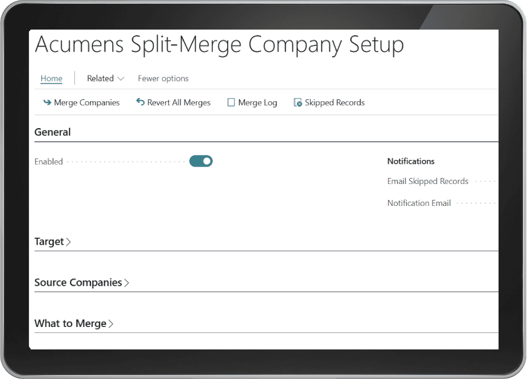
Task: Open the Merge Log
Action: 252,102
